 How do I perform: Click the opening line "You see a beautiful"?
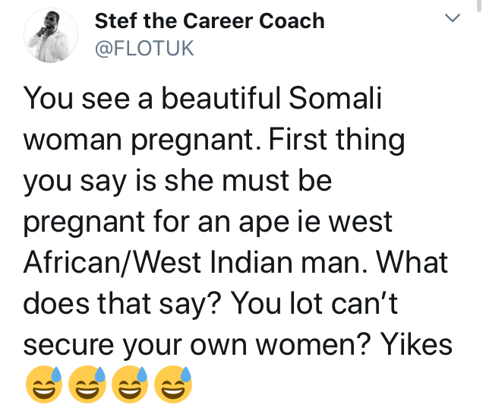click(x=153, y=98)
